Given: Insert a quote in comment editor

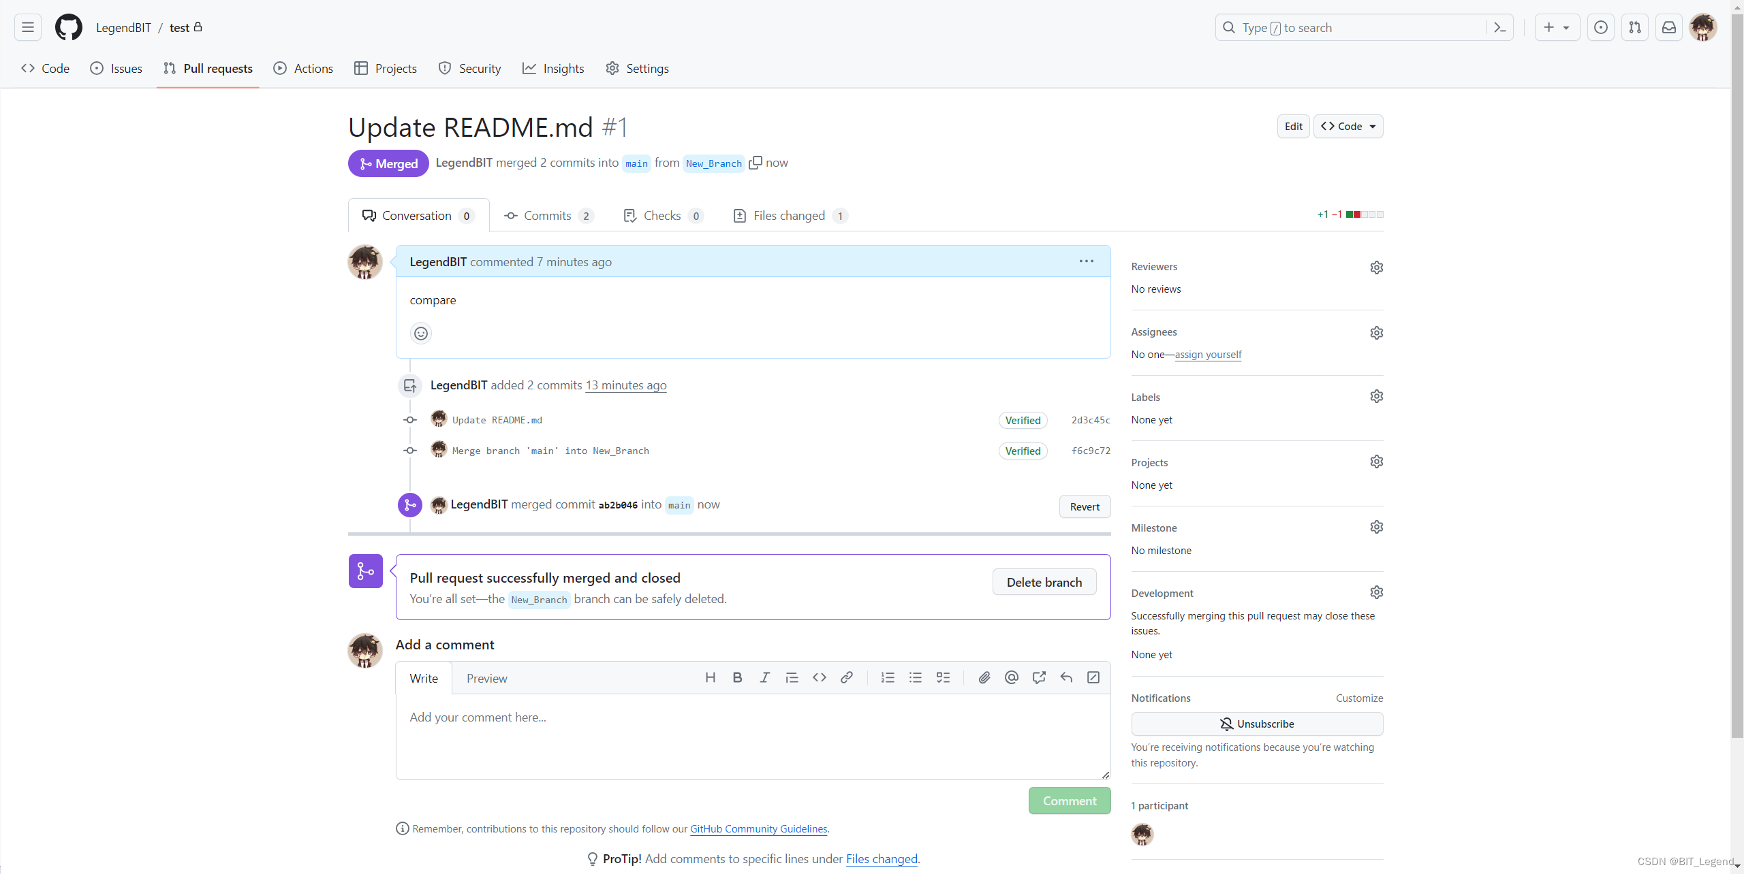Looking at the screenshot, I should 792,677.
